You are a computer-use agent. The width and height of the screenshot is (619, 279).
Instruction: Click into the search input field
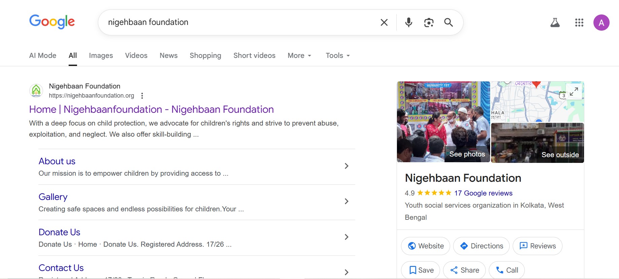coord(235,23)
